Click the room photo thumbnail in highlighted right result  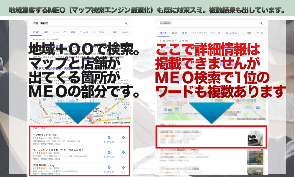[255, 138]
